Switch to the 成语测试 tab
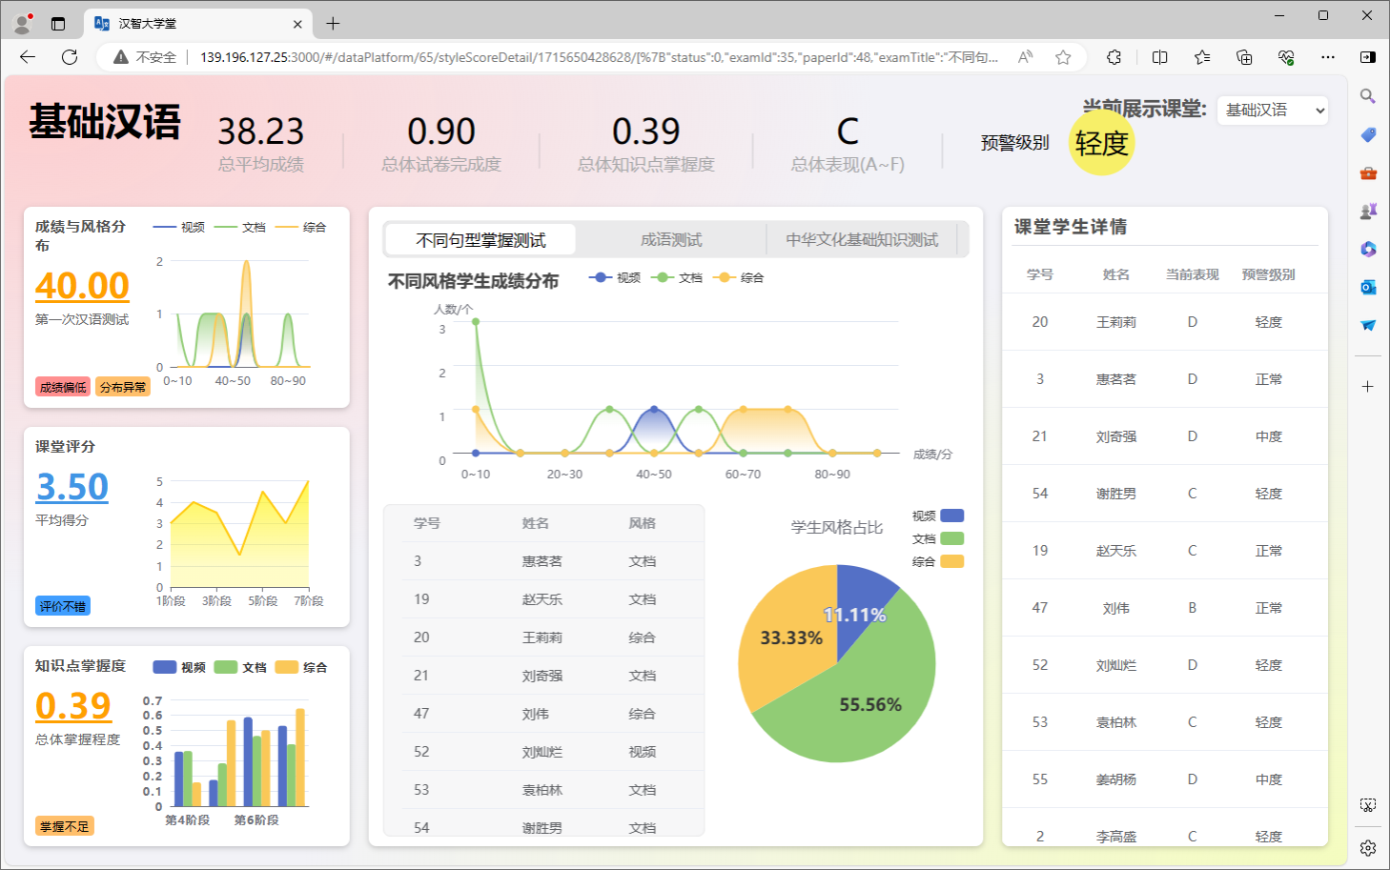The image size is (1390, 870). coord(671,240)
